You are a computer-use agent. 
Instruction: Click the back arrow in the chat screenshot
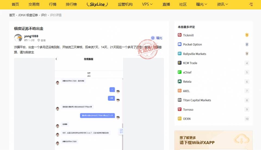pos(56,59)
